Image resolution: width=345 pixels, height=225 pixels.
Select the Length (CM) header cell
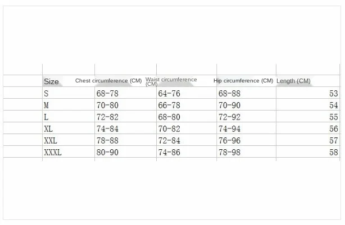293,81
